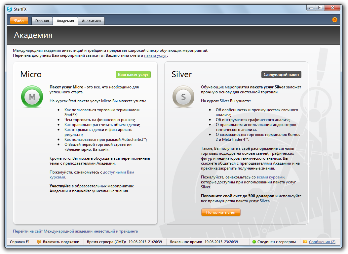
Task: Click the Следующий пакет label
Action: (281, 75)
